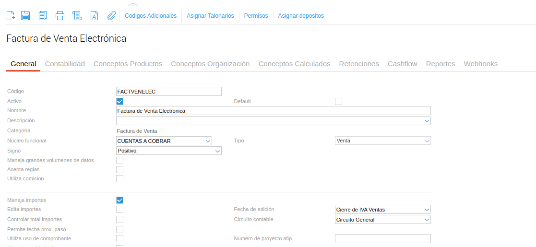Switch to the Conceptos Productos tab
Image resolution: width=536 pixels, height=247 pixels.
128,63
